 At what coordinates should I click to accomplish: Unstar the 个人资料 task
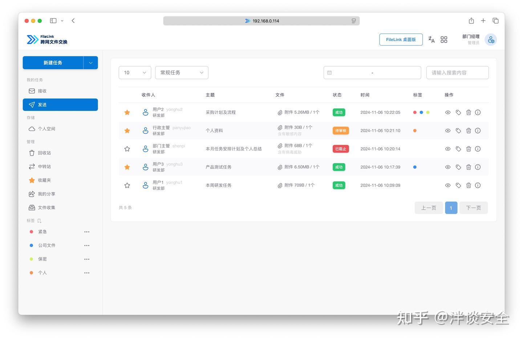click(127, 131)
